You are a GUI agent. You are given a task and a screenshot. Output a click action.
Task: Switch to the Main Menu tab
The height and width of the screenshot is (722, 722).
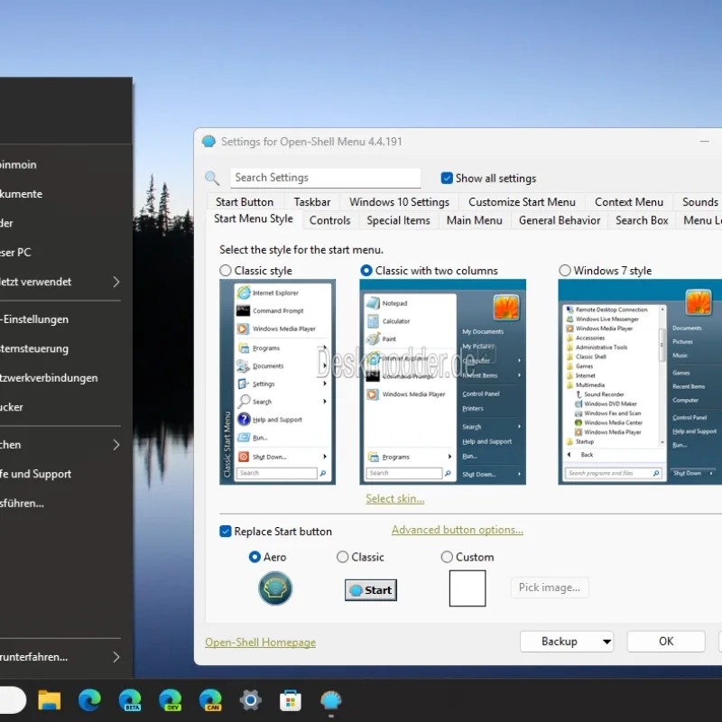pos(475,220)
